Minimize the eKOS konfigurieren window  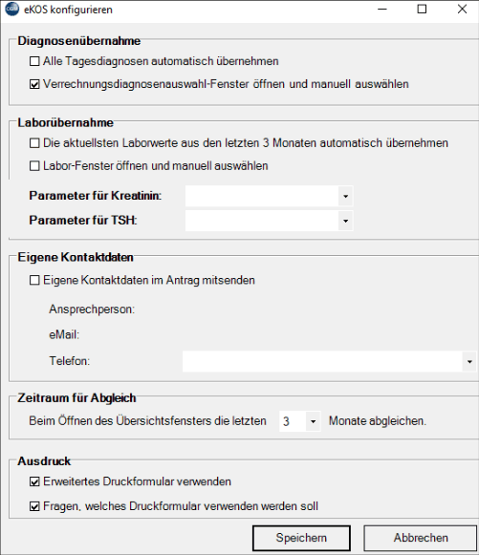click(x=382, y=10)
